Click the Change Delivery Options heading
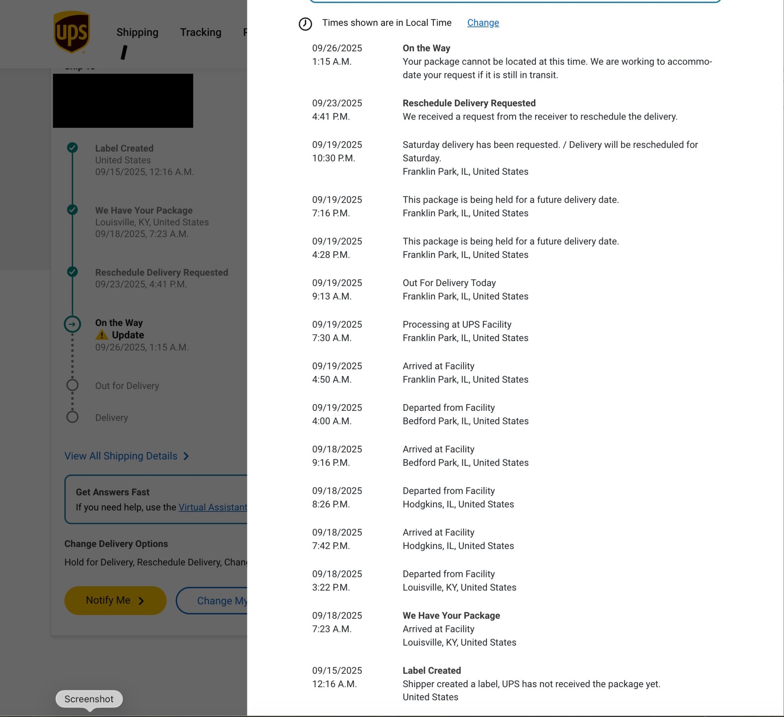 116,544
